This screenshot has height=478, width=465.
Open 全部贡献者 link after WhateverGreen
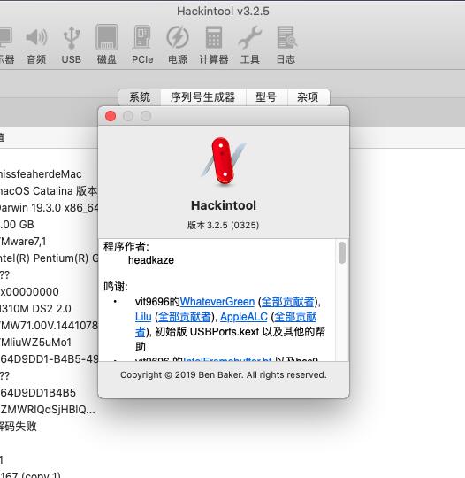[287, 302]
